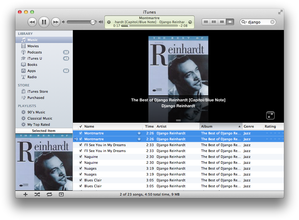This screenshot has height=220, width=299.
Task: Uncheck the second I'll See You in My Dreams
Action: (81, 151)
